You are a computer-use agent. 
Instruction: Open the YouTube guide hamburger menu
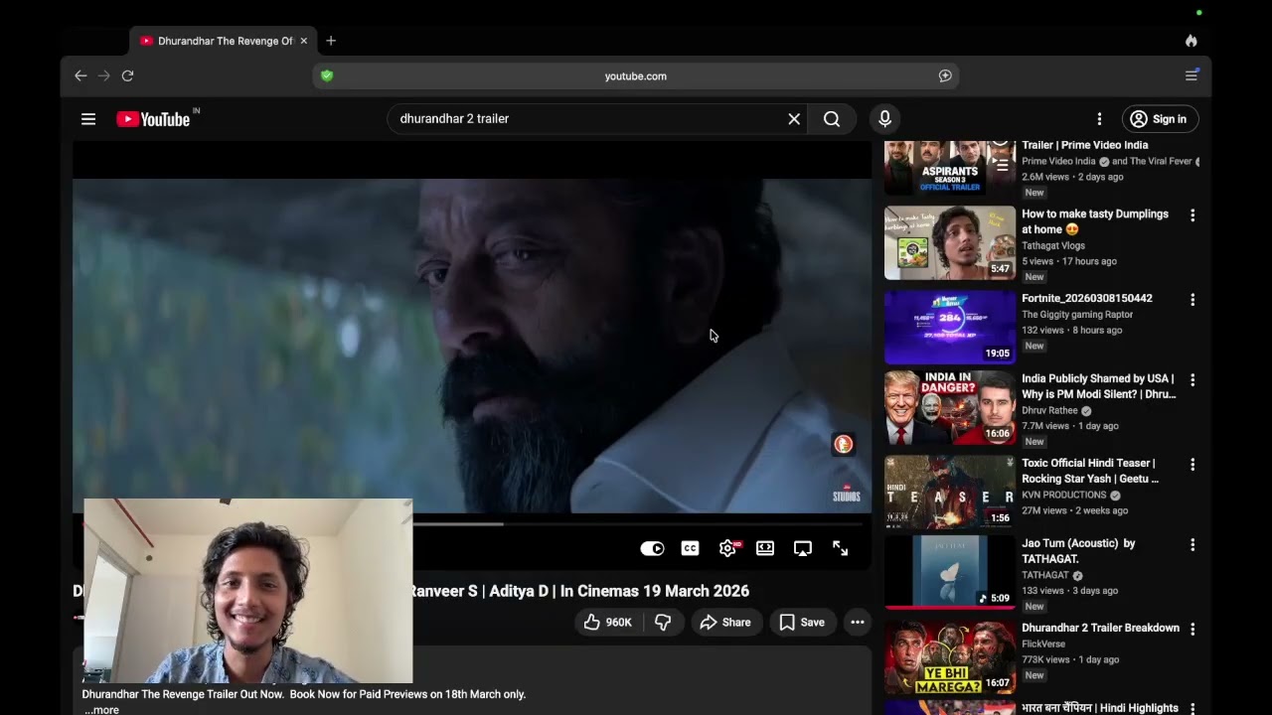pos(88,119)
